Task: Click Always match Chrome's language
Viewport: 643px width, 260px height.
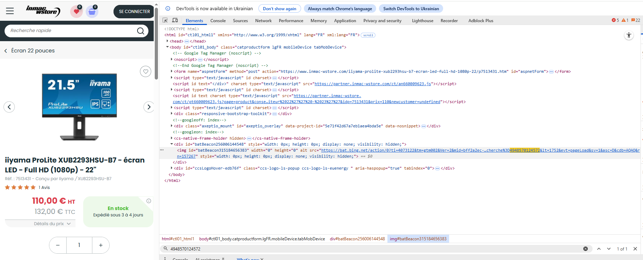Action: tap(340, 8)
